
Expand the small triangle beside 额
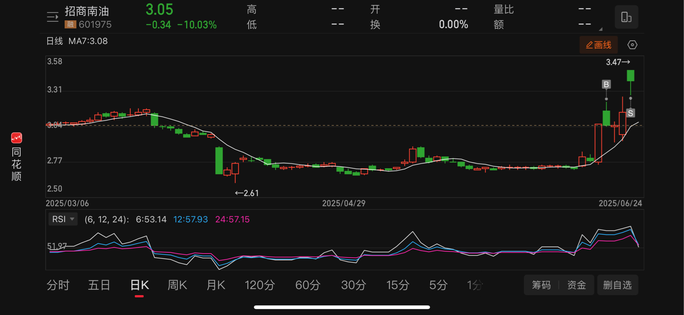[x=601, y=29]
